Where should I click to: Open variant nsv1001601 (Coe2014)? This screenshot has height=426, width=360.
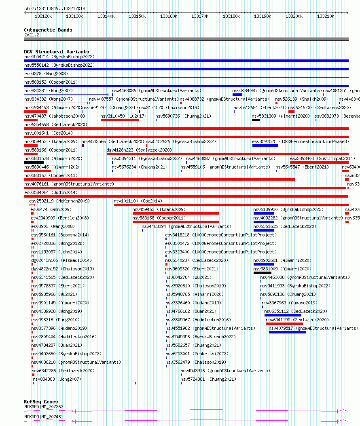coord(49,133)
